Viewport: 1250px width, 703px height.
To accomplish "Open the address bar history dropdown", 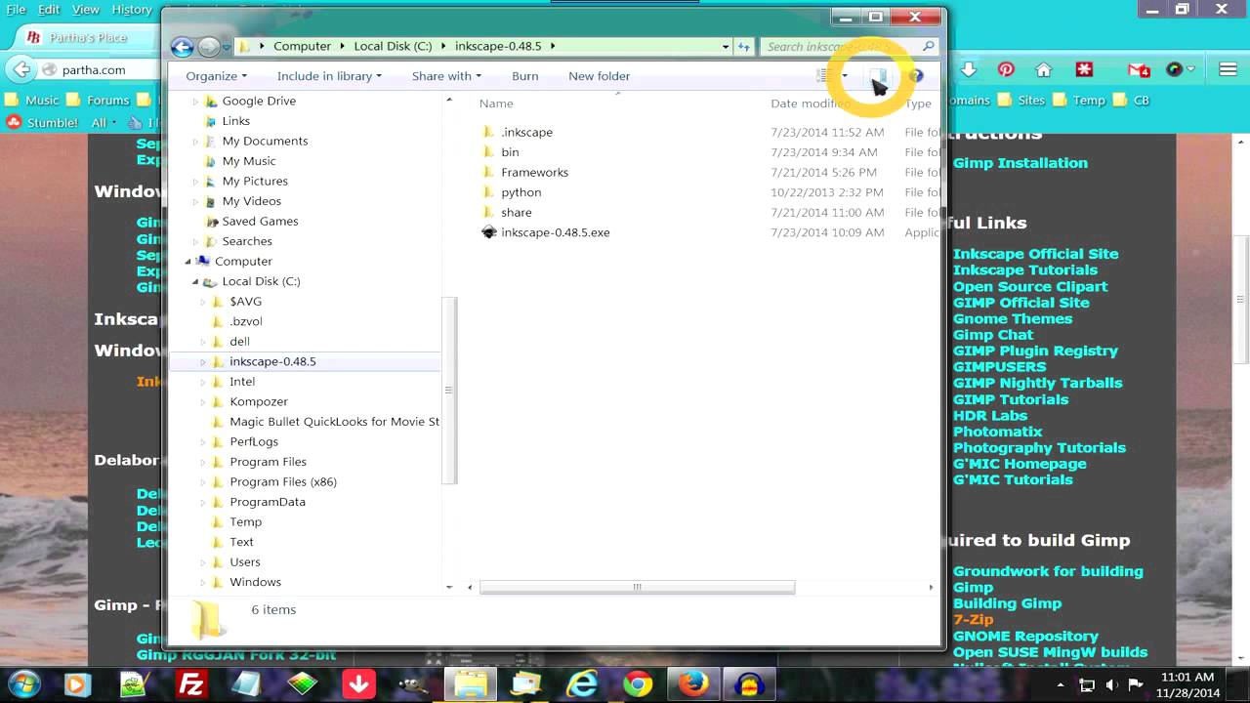I will pos(725,46).
